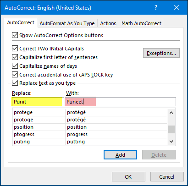The width and height of the screenshot is (188, 186).
Task: Toggle Capitalize first letter of sentences
Action: tap(15, 57)
